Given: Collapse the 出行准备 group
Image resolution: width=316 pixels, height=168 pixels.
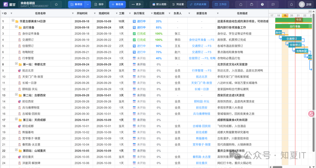Looking at the screenshot, I should 16,26.
